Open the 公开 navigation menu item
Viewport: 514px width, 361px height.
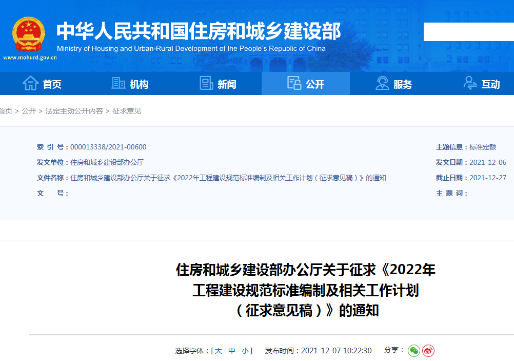pyautogui.click(x=306, y=84)
